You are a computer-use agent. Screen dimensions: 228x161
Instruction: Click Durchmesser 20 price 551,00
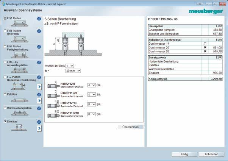click(x=217, y=48)
